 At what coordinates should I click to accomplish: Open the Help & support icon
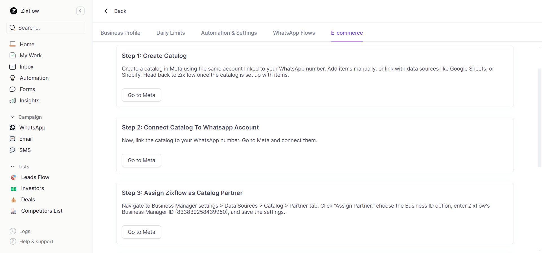pos(13,241)
